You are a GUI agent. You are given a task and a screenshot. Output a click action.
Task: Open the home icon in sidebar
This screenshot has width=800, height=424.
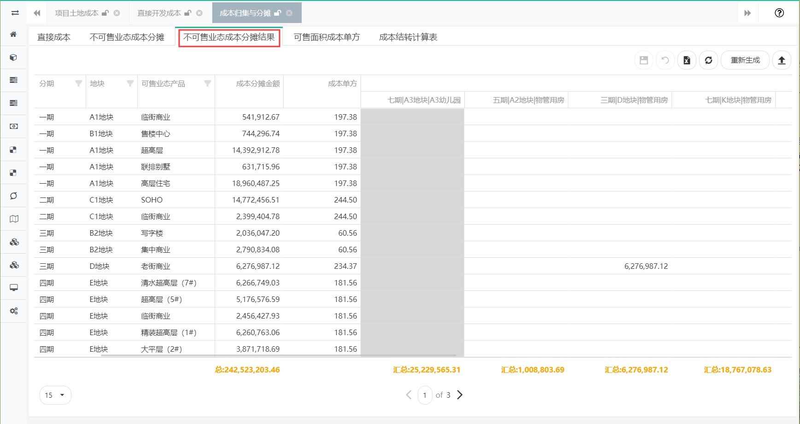coord(13,35)
